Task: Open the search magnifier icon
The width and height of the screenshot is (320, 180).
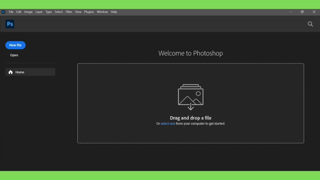Action: click(x=310, y=24)
